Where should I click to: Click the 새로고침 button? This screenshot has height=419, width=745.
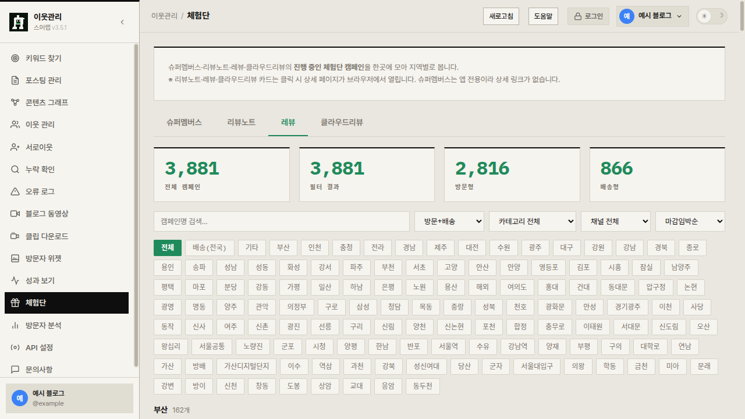[501, 16]
